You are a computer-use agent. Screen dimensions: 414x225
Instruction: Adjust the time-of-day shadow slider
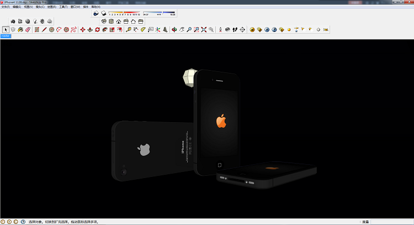[x=159, y=13]
